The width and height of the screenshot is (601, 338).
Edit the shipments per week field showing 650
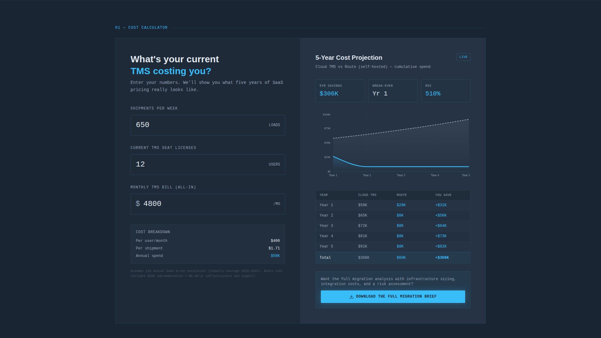point(208,125)
